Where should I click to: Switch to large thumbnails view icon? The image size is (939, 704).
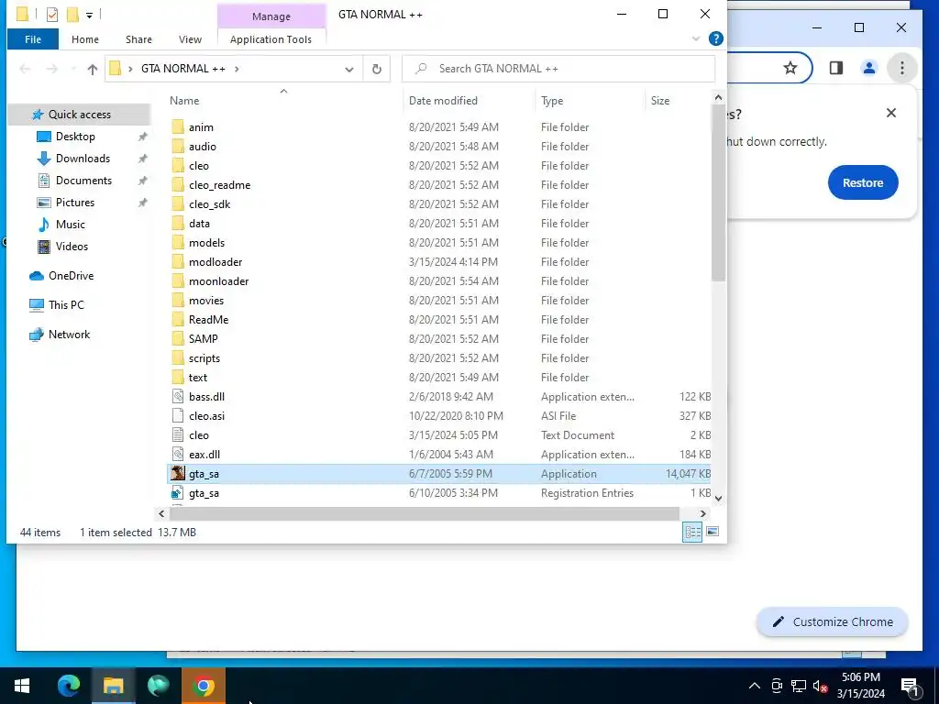pos(713,532)
